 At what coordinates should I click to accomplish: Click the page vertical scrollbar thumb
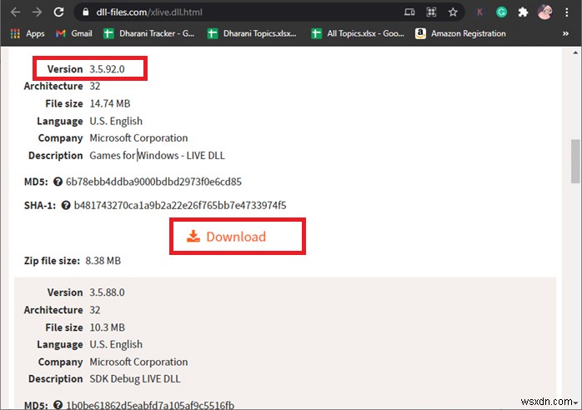(x=575, y=160)
